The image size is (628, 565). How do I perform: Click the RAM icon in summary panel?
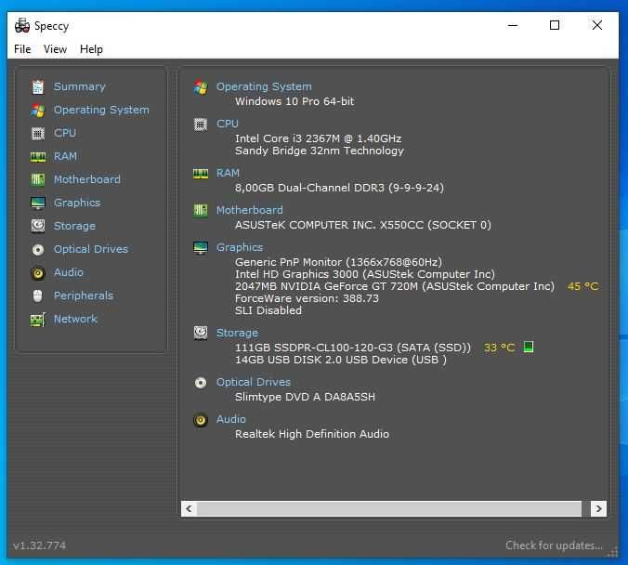pos(201,174)
